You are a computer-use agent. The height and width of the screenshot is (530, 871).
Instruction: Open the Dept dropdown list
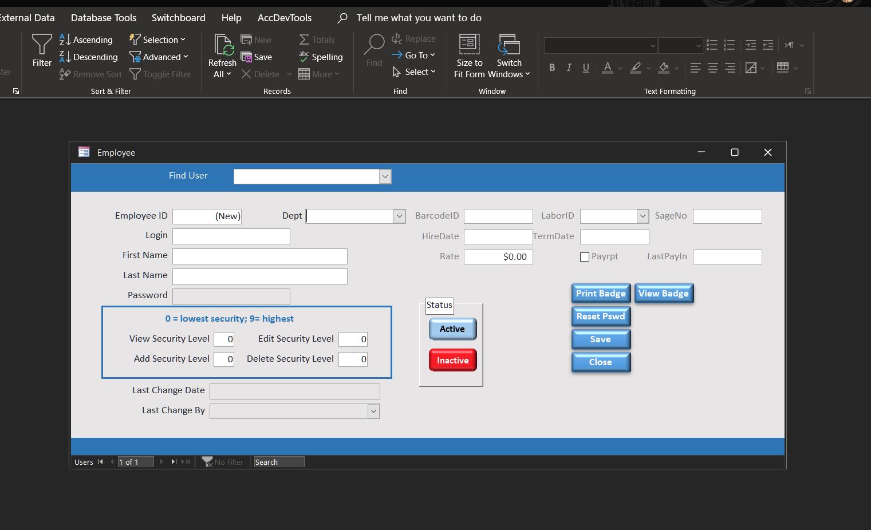(x=399, y=216)
